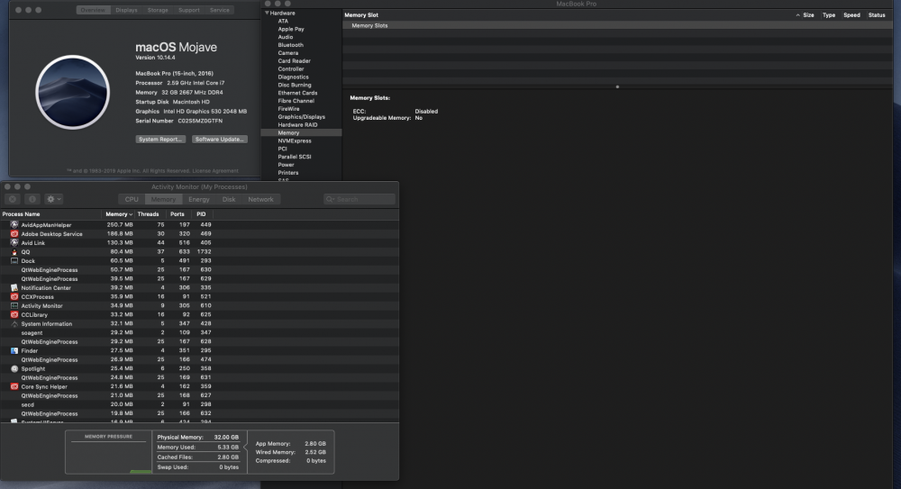
Task: Select NVMExpress in the hardware sidebar
Action: coord(295,140)
